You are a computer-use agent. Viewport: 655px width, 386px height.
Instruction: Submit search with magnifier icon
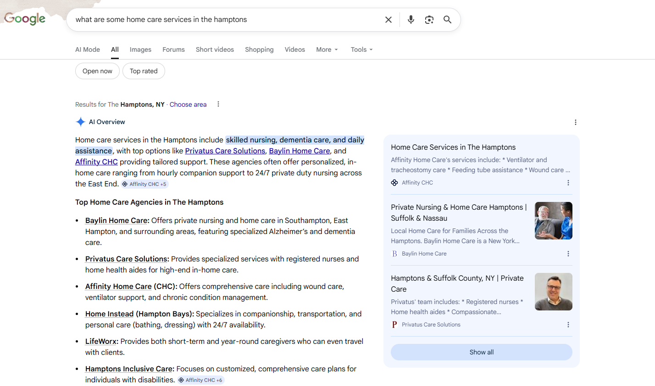coord(447,20)
